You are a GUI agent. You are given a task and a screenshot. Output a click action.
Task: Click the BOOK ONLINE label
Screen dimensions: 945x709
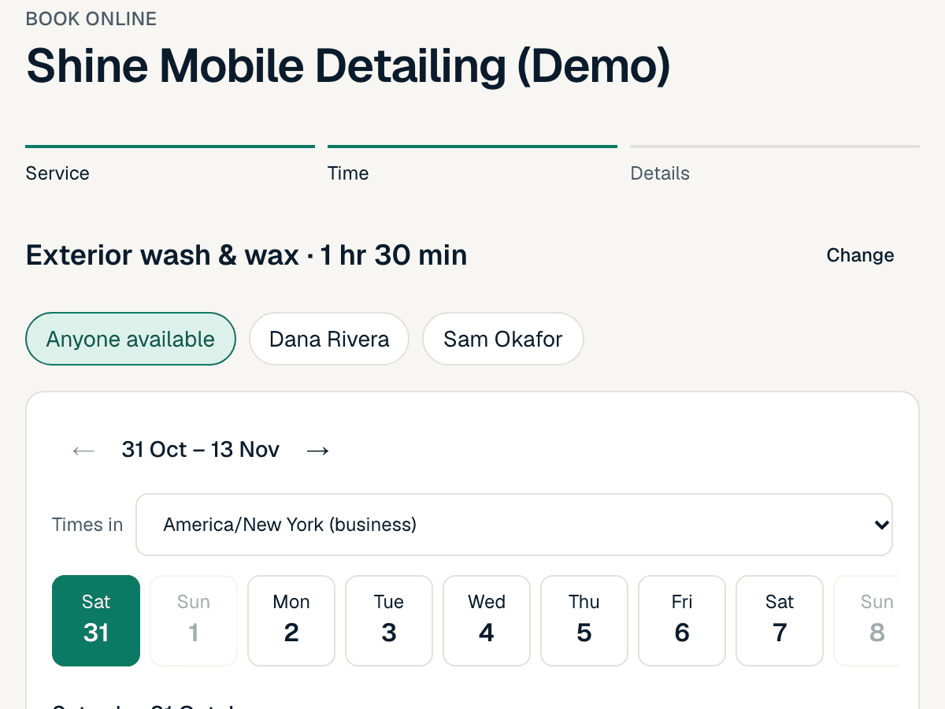91,19
